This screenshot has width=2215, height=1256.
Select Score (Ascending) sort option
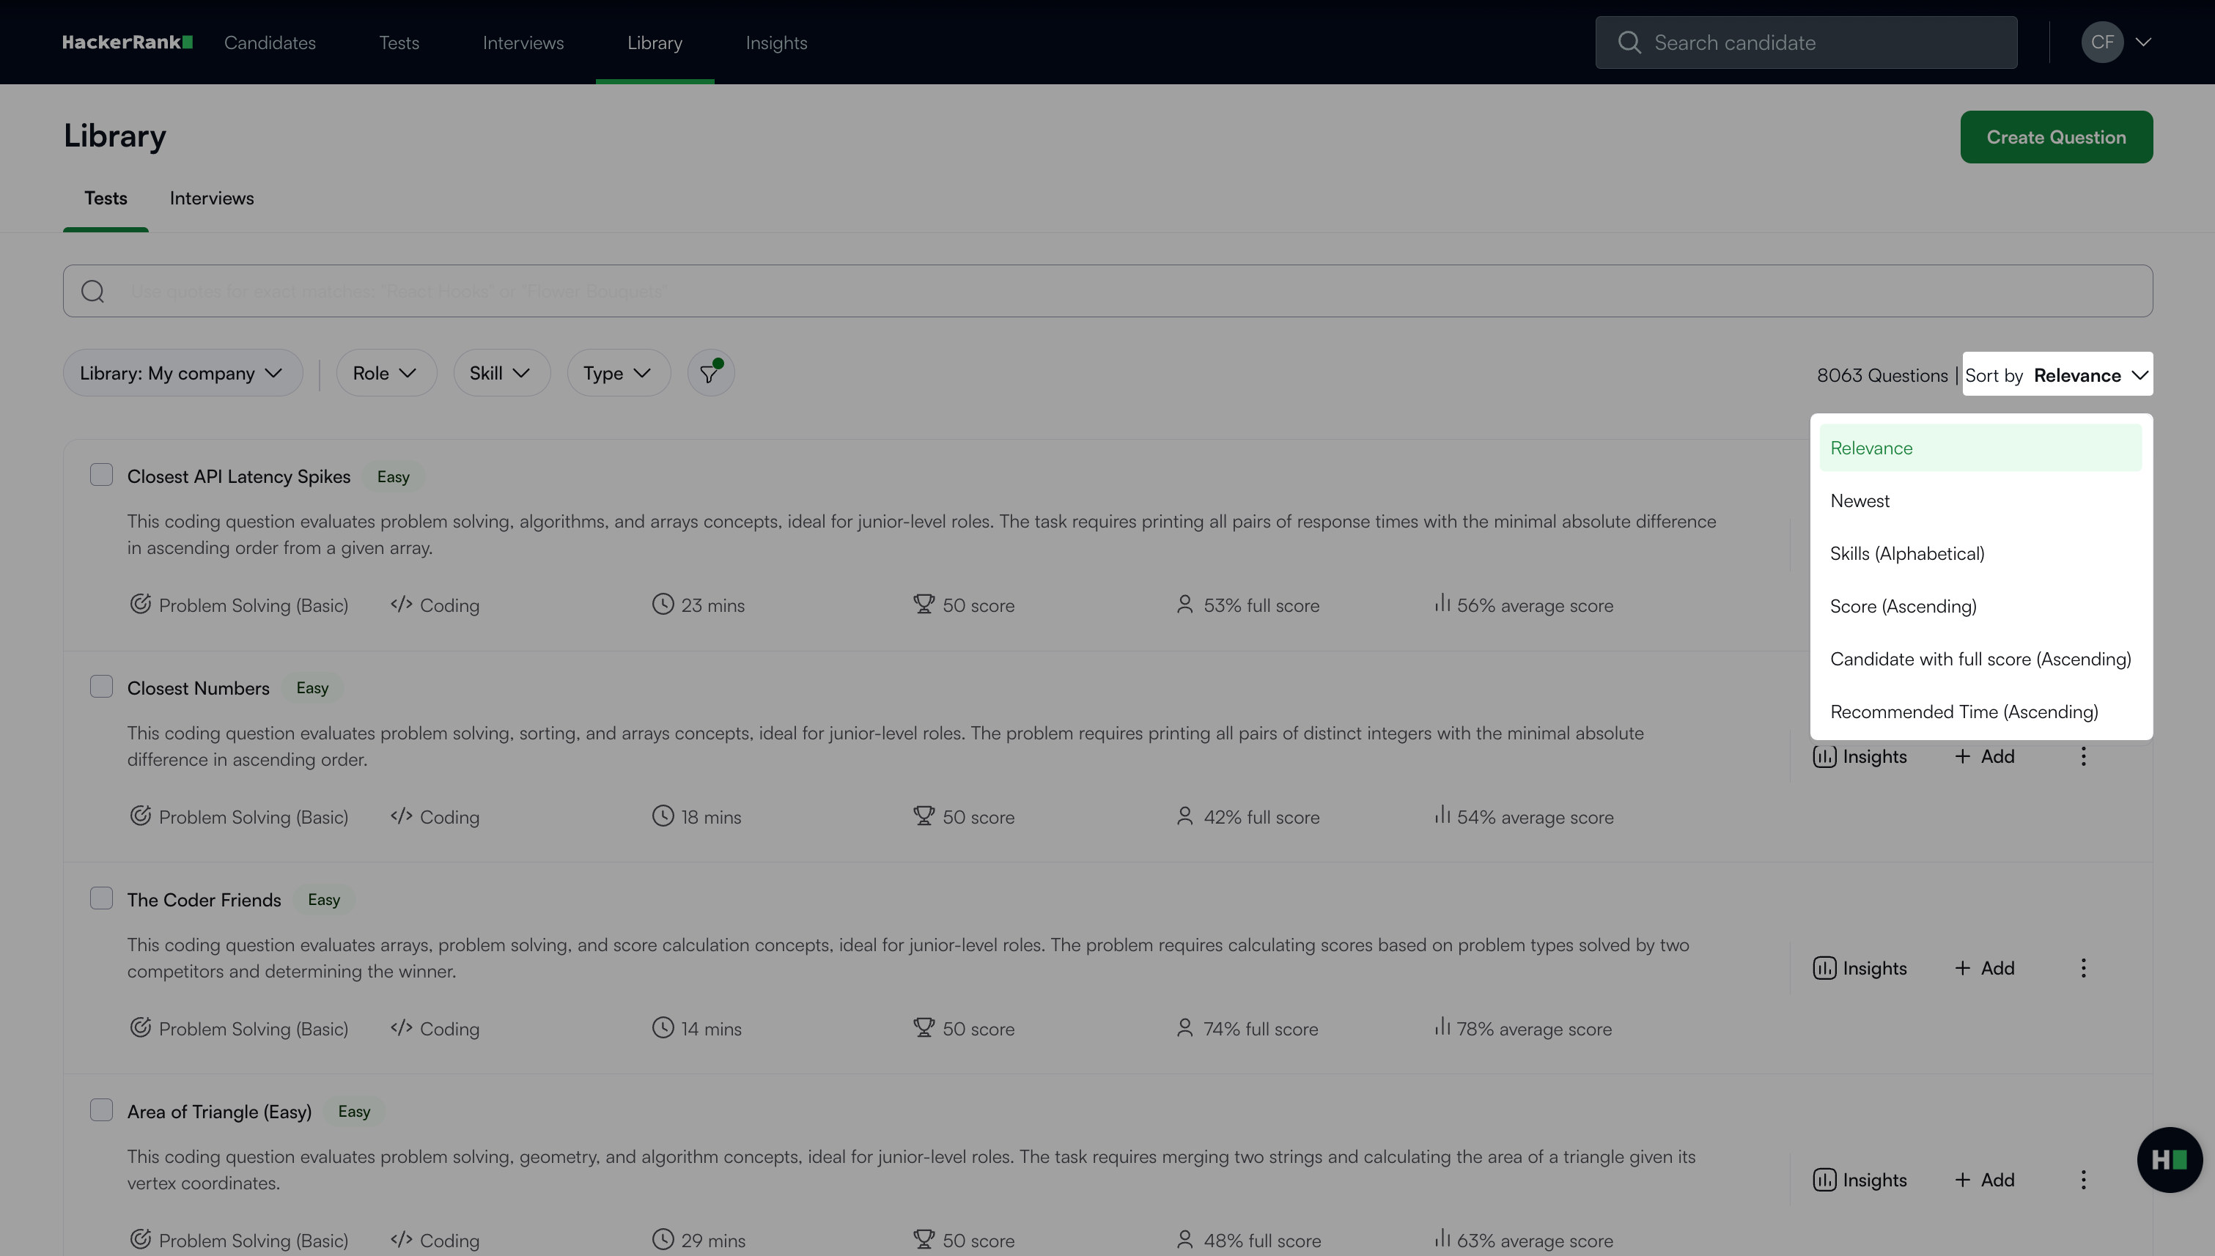(x=1903, y=607)
